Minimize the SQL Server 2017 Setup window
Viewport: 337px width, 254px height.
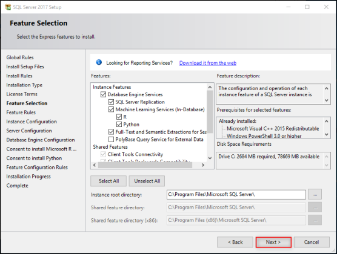[x=289, y=7]
